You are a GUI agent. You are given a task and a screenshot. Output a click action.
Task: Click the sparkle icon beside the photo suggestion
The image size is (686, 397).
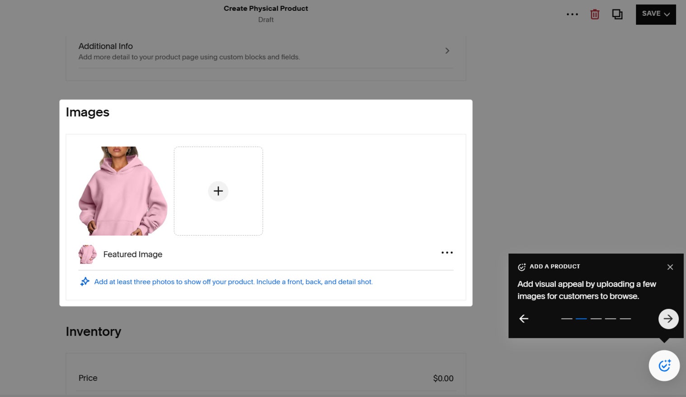[x=85, y=281]
